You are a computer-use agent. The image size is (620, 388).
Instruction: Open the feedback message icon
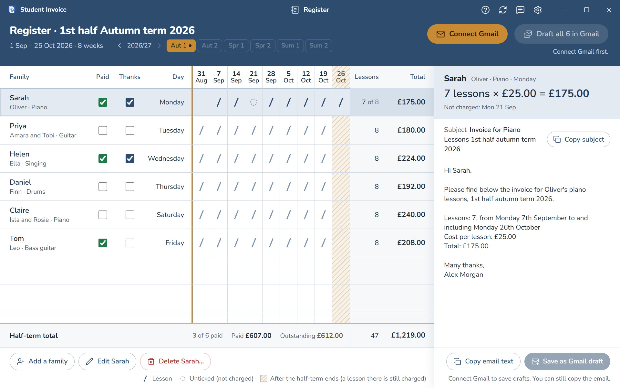point(520,10)
